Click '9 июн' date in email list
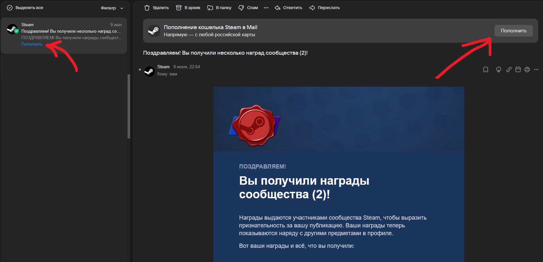 (116, 25)
